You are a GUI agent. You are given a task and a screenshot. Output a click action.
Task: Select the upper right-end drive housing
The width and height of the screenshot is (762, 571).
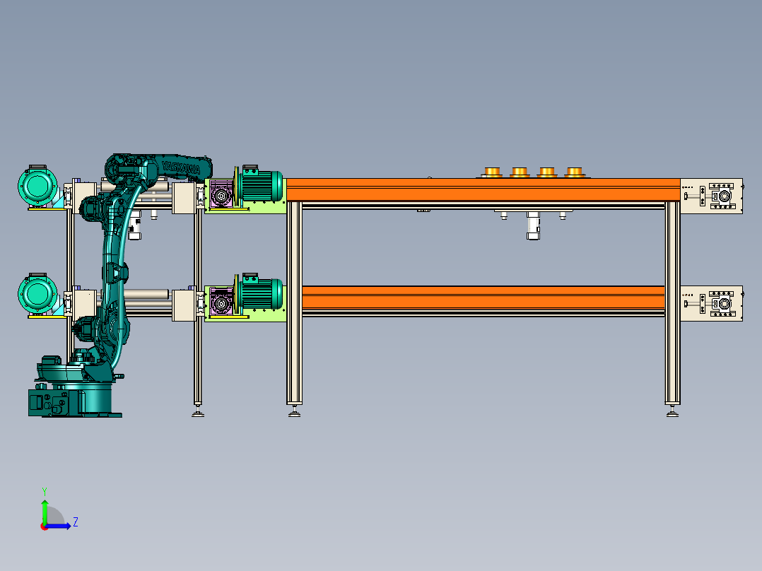coord(711,196)
